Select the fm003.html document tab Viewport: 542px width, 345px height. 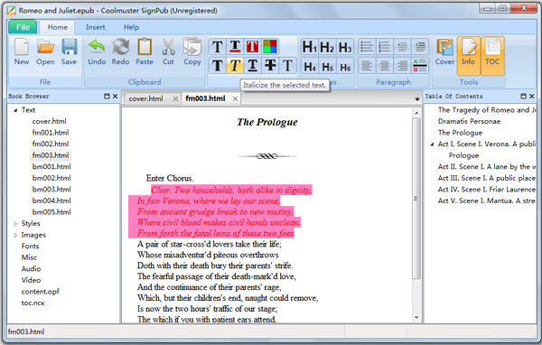(205, 98)
